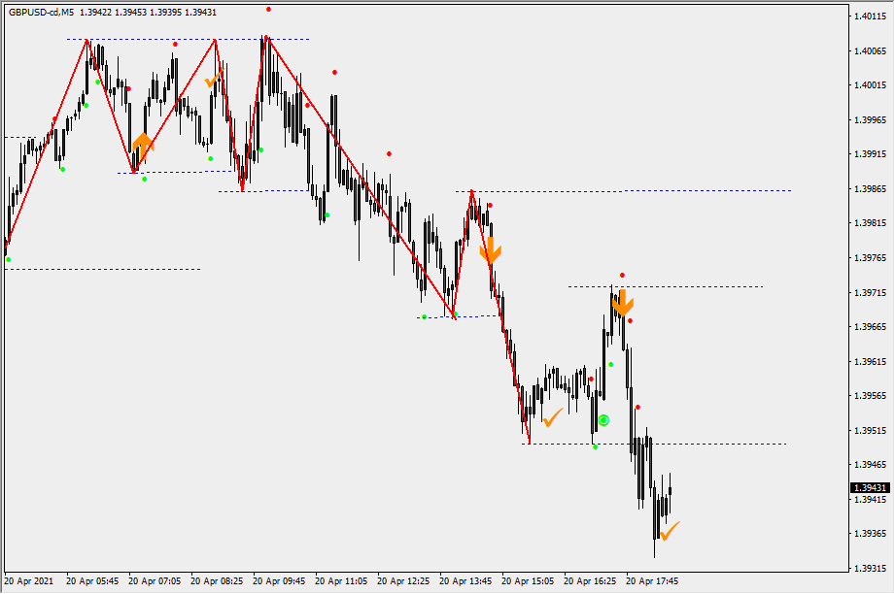Click the 20 Apr 2021 date label
The height and width of the screenshot is (594, 895).
point(29,581)
